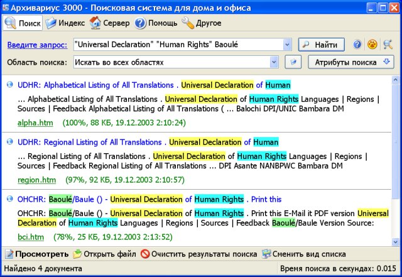Minimize the Архивариус 3000 window
The width and height of the screenshot is (402, 277).
pyautogui.click(x=371, y=8)
